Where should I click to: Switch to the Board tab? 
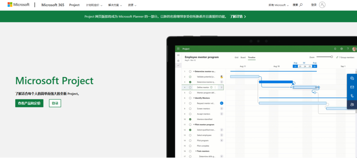[243, 57]
